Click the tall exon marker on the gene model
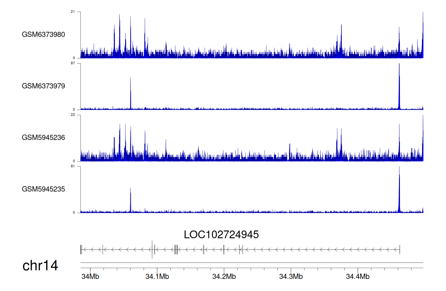446x291 pixels. tap(152, 249)
